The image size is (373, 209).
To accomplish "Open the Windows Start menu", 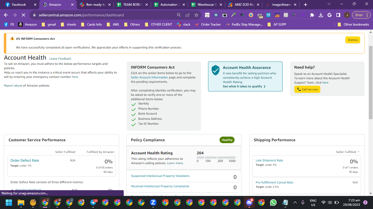I will (x=9, y=202).
